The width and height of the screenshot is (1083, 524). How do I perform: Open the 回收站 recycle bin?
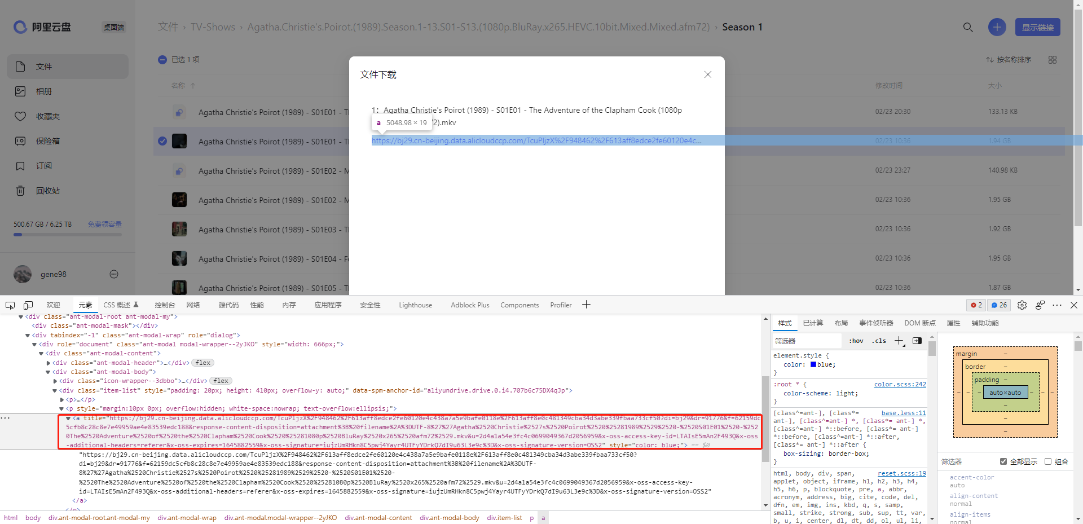(68, 191)
